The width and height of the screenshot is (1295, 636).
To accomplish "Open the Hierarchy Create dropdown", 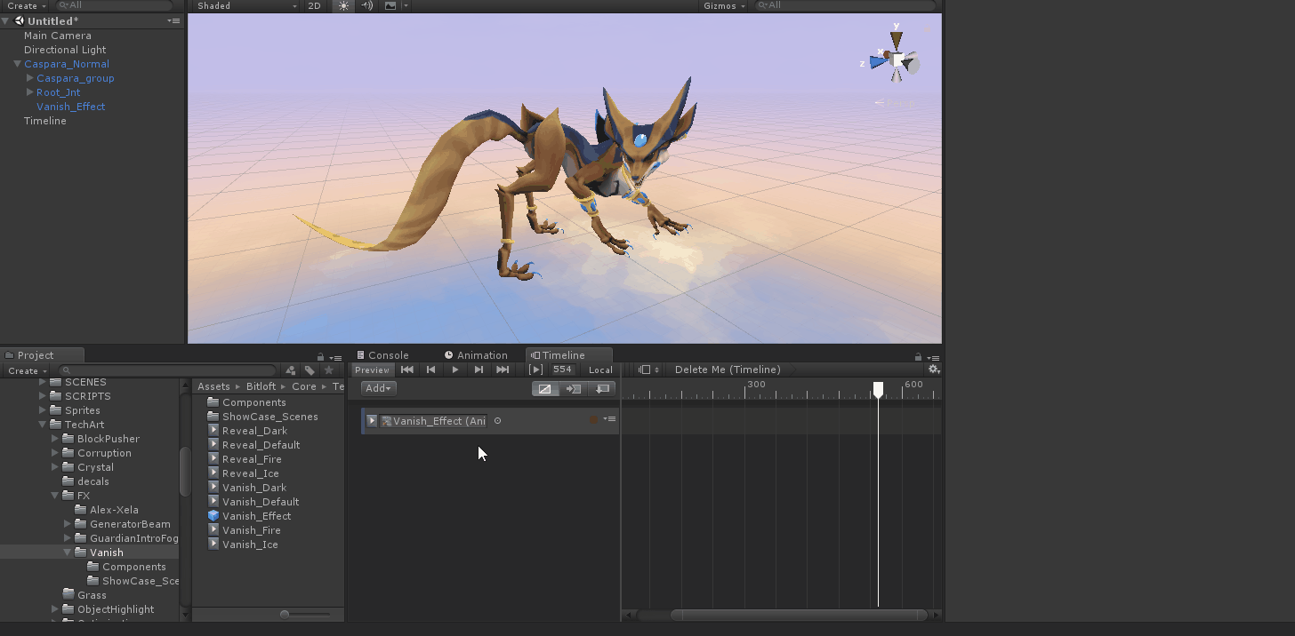I will tap(26, 6).
